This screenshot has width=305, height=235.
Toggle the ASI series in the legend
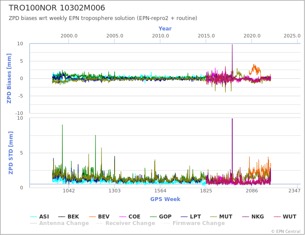(40, 217)
